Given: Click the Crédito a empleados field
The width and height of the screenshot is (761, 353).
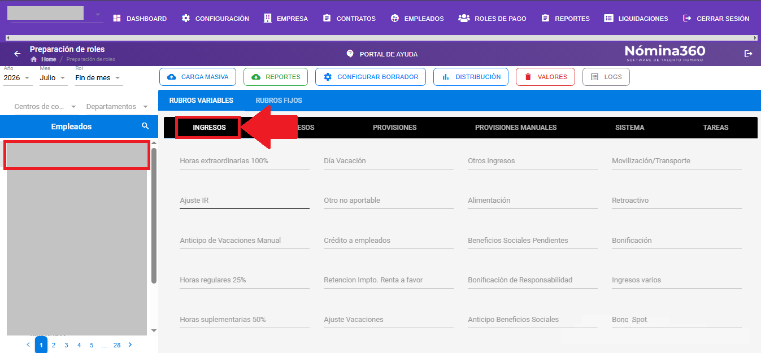Looking at the screenshot, I should pyautogui.click(x=389, y=240).
